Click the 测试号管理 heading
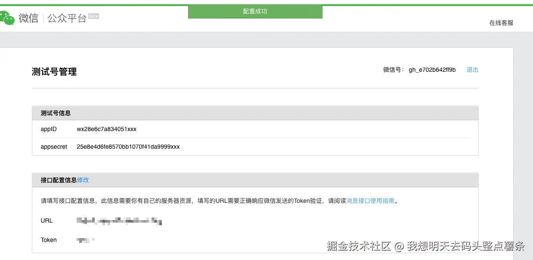 54,72
